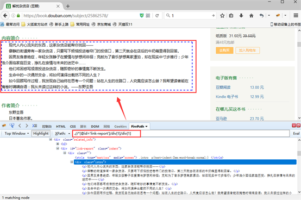
Task: Open the Kindle 电子书 link
Action: tap(227, 97)
